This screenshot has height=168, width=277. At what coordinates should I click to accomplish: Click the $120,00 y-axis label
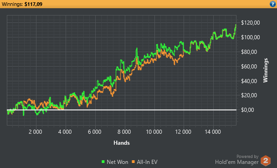251,23
